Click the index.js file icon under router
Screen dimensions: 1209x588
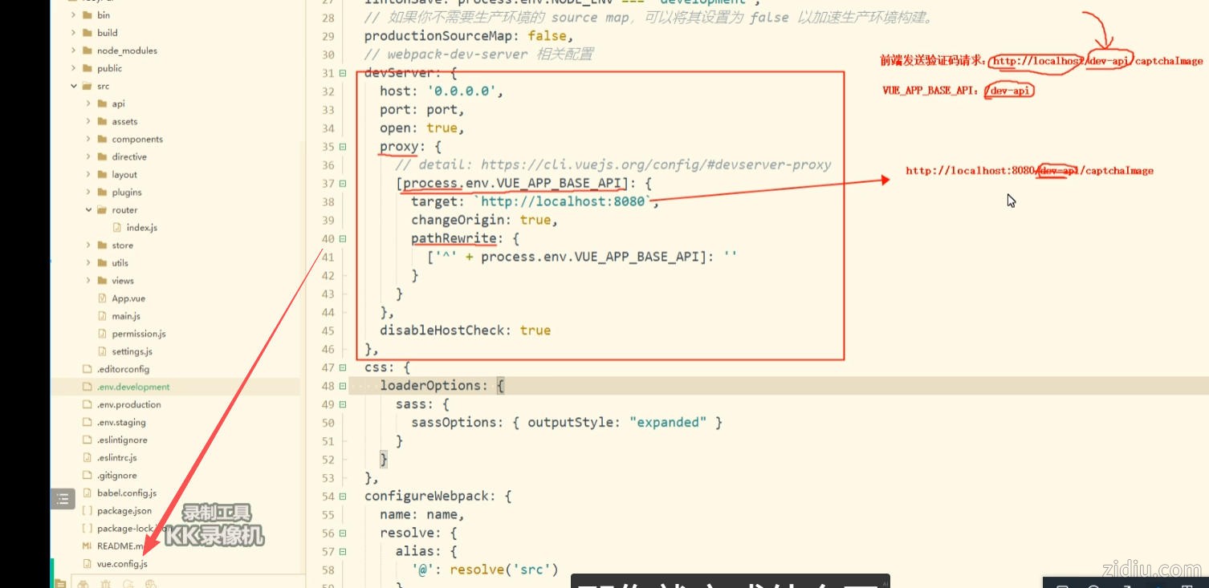point(116,228)
